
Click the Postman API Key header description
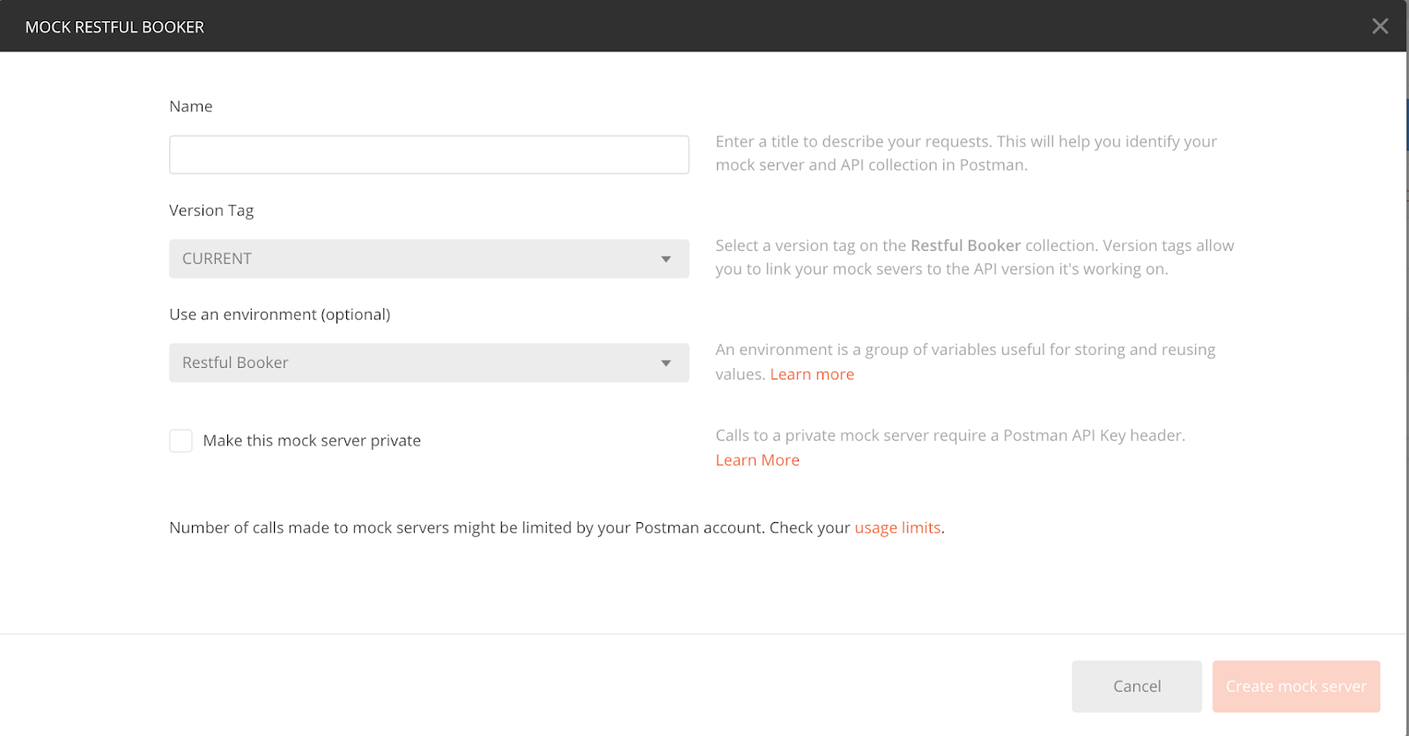[x=950, y=436]
